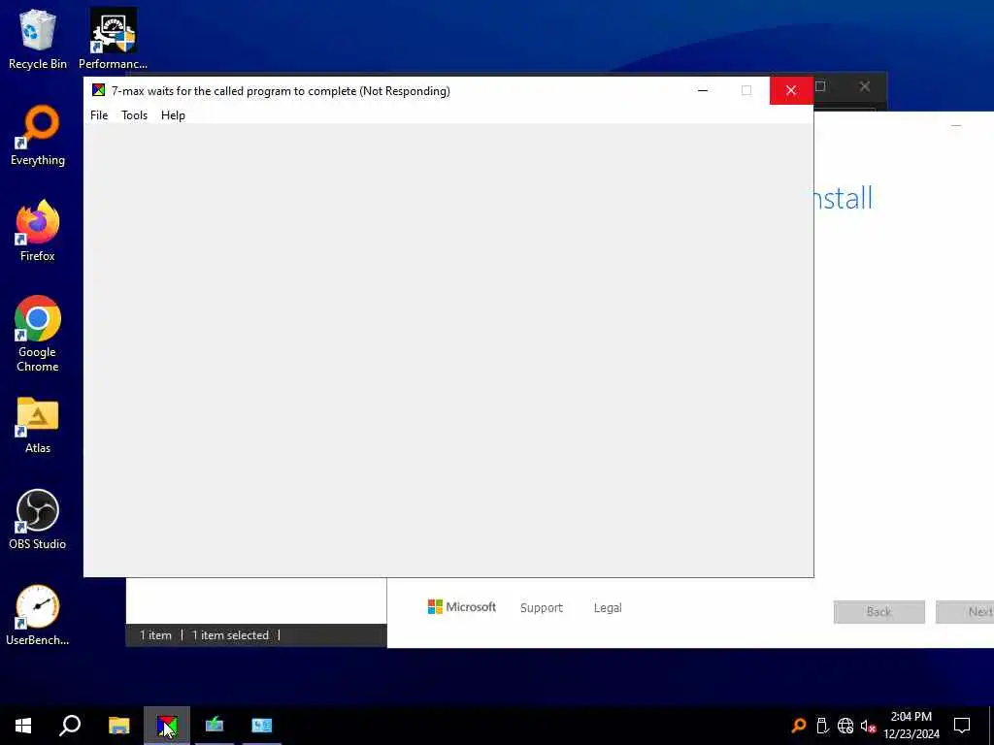Select the Performance shortcut on desktop
The width and height of the screenshot is (994, 745).
[x=113, y=39]
